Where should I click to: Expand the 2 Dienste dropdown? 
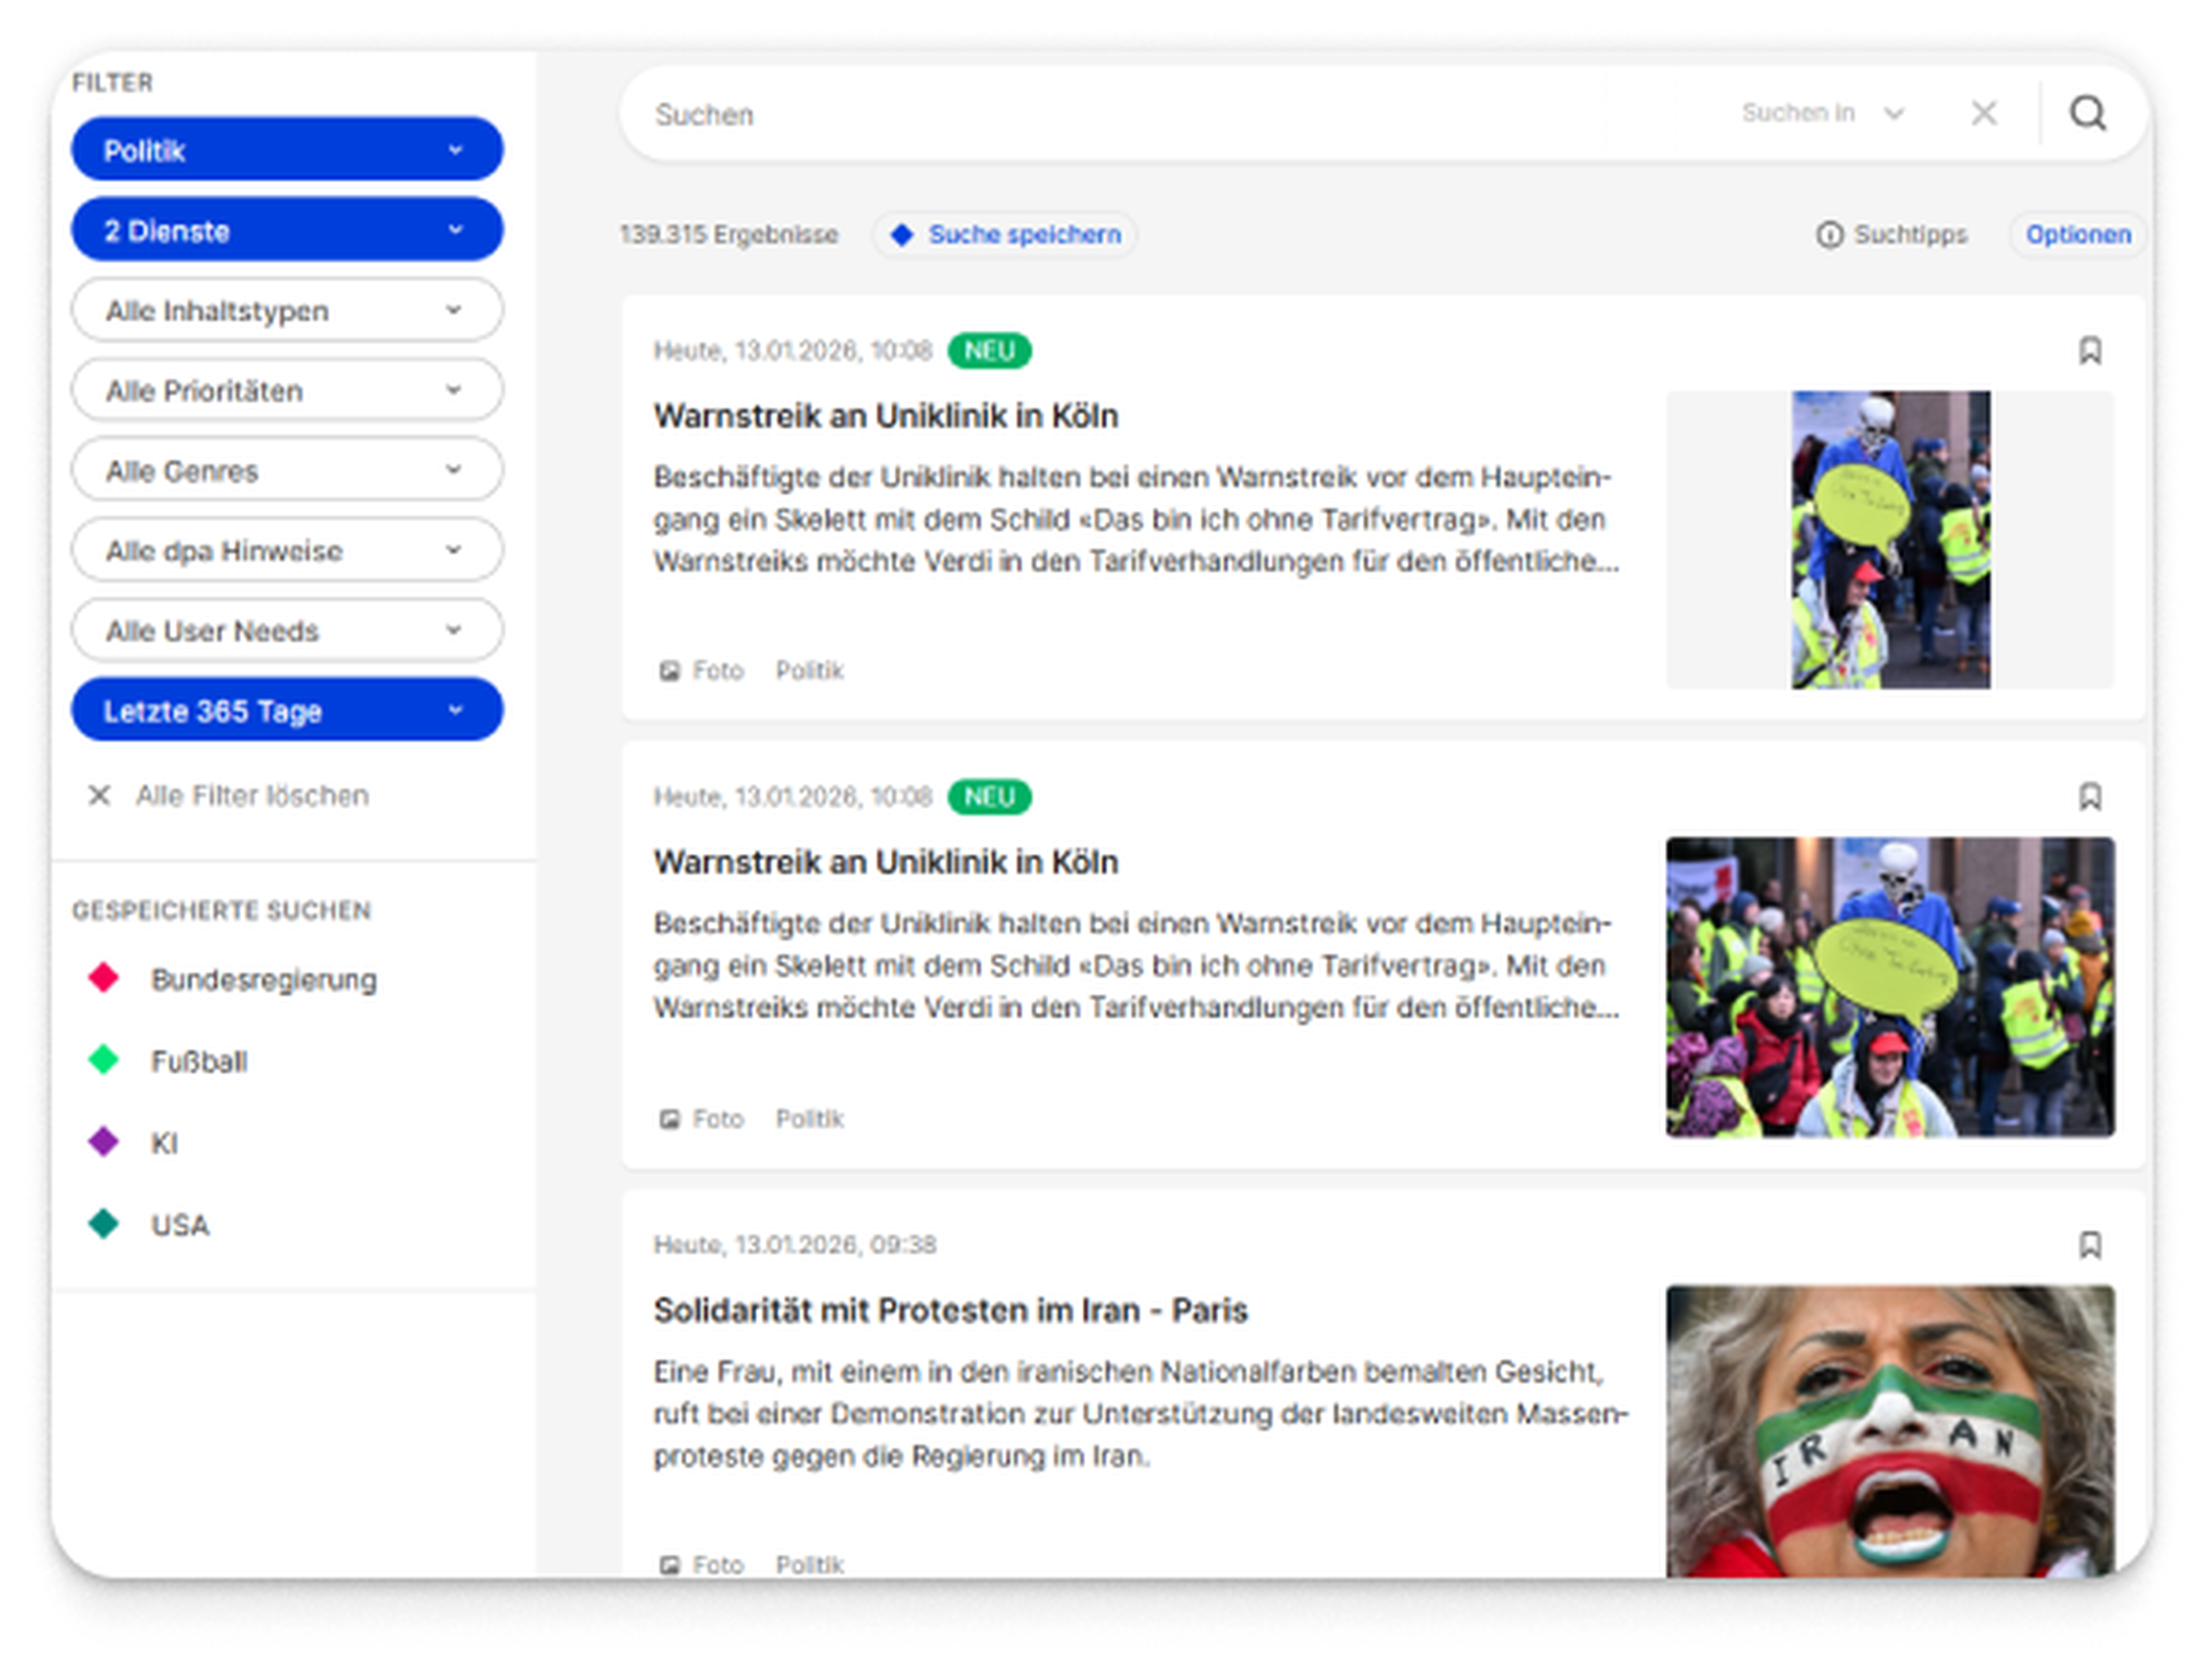[287, 230]
